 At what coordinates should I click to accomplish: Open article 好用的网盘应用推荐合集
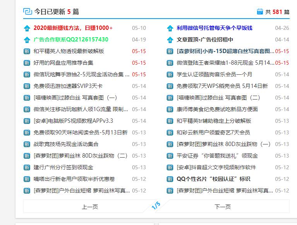click(x=63, y=63)
